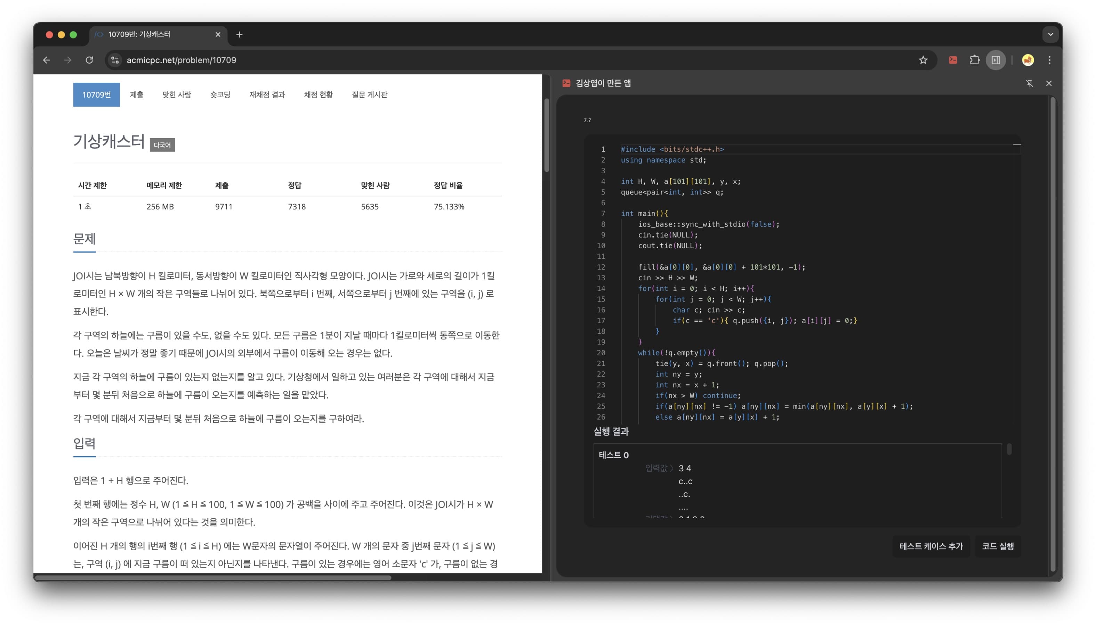Screen dimensions: 1096x626
Task: Open a new browser tab with plus icon
Action: 240,34
